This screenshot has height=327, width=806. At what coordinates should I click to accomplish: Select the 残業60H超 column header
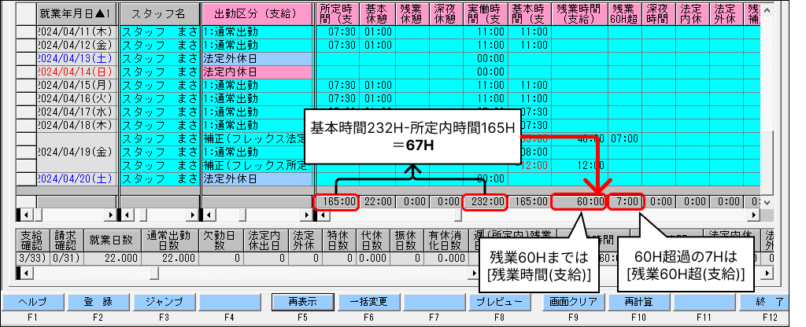[x=624, y=14]
